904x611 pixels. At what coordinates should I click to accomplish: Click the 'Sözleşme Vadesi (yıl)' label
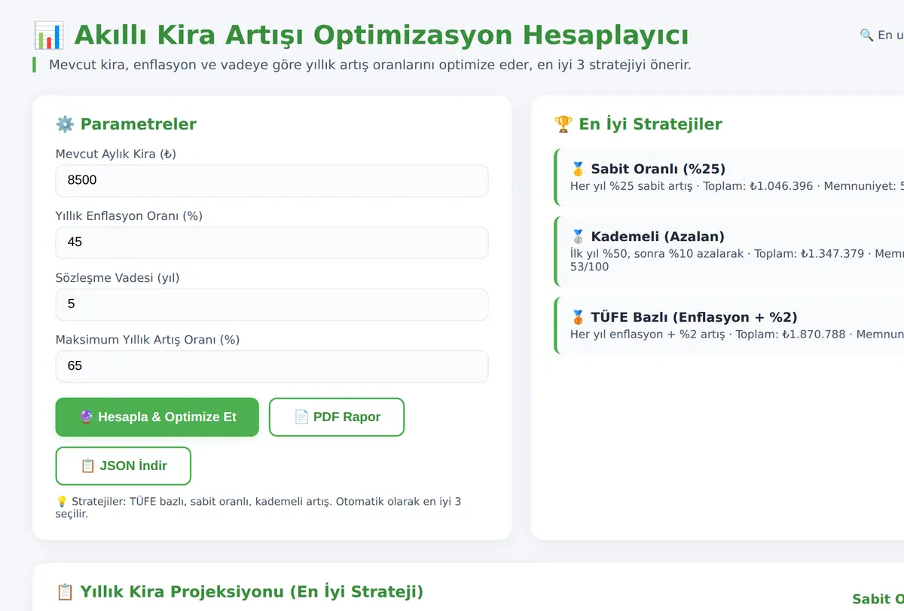118,277
